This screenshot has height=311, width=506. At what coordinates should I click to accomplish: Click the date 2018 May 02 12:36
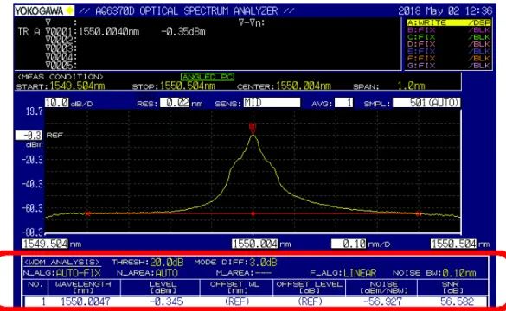tap(445, 10)
